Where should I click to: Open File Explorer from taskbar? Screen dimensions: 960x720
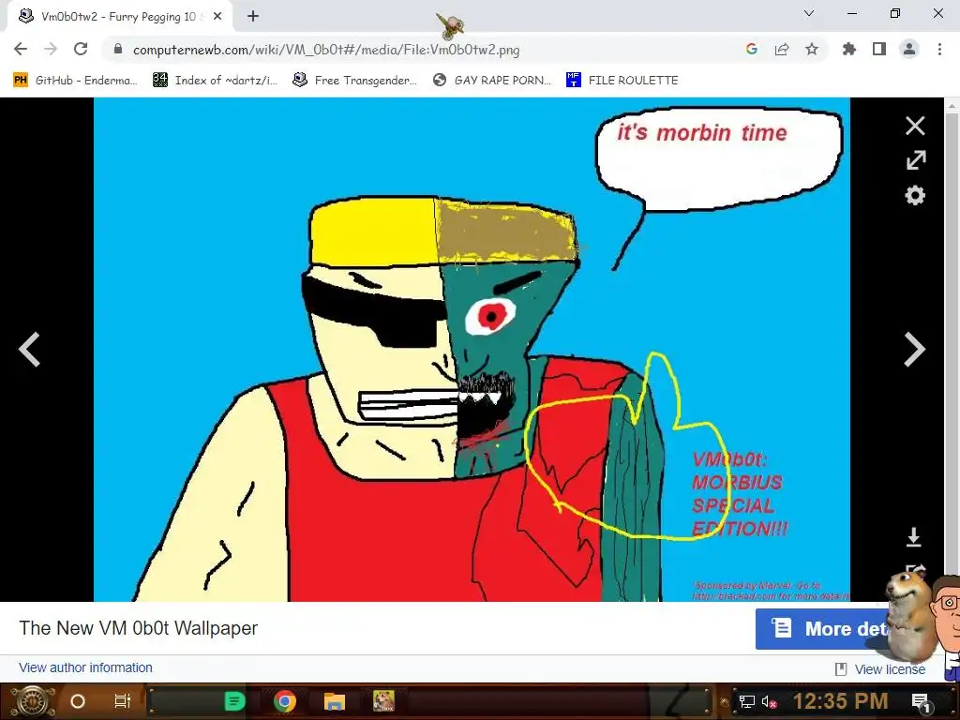(x=335, y=701)
